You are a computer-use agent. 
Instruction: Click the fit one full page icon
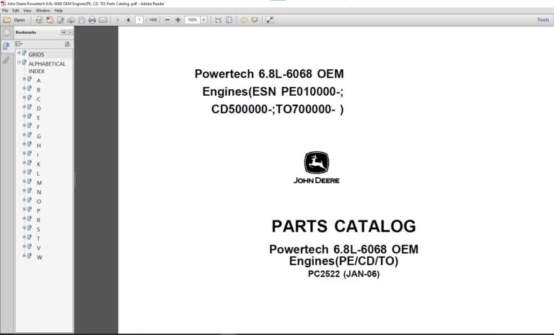click(229, 20)
